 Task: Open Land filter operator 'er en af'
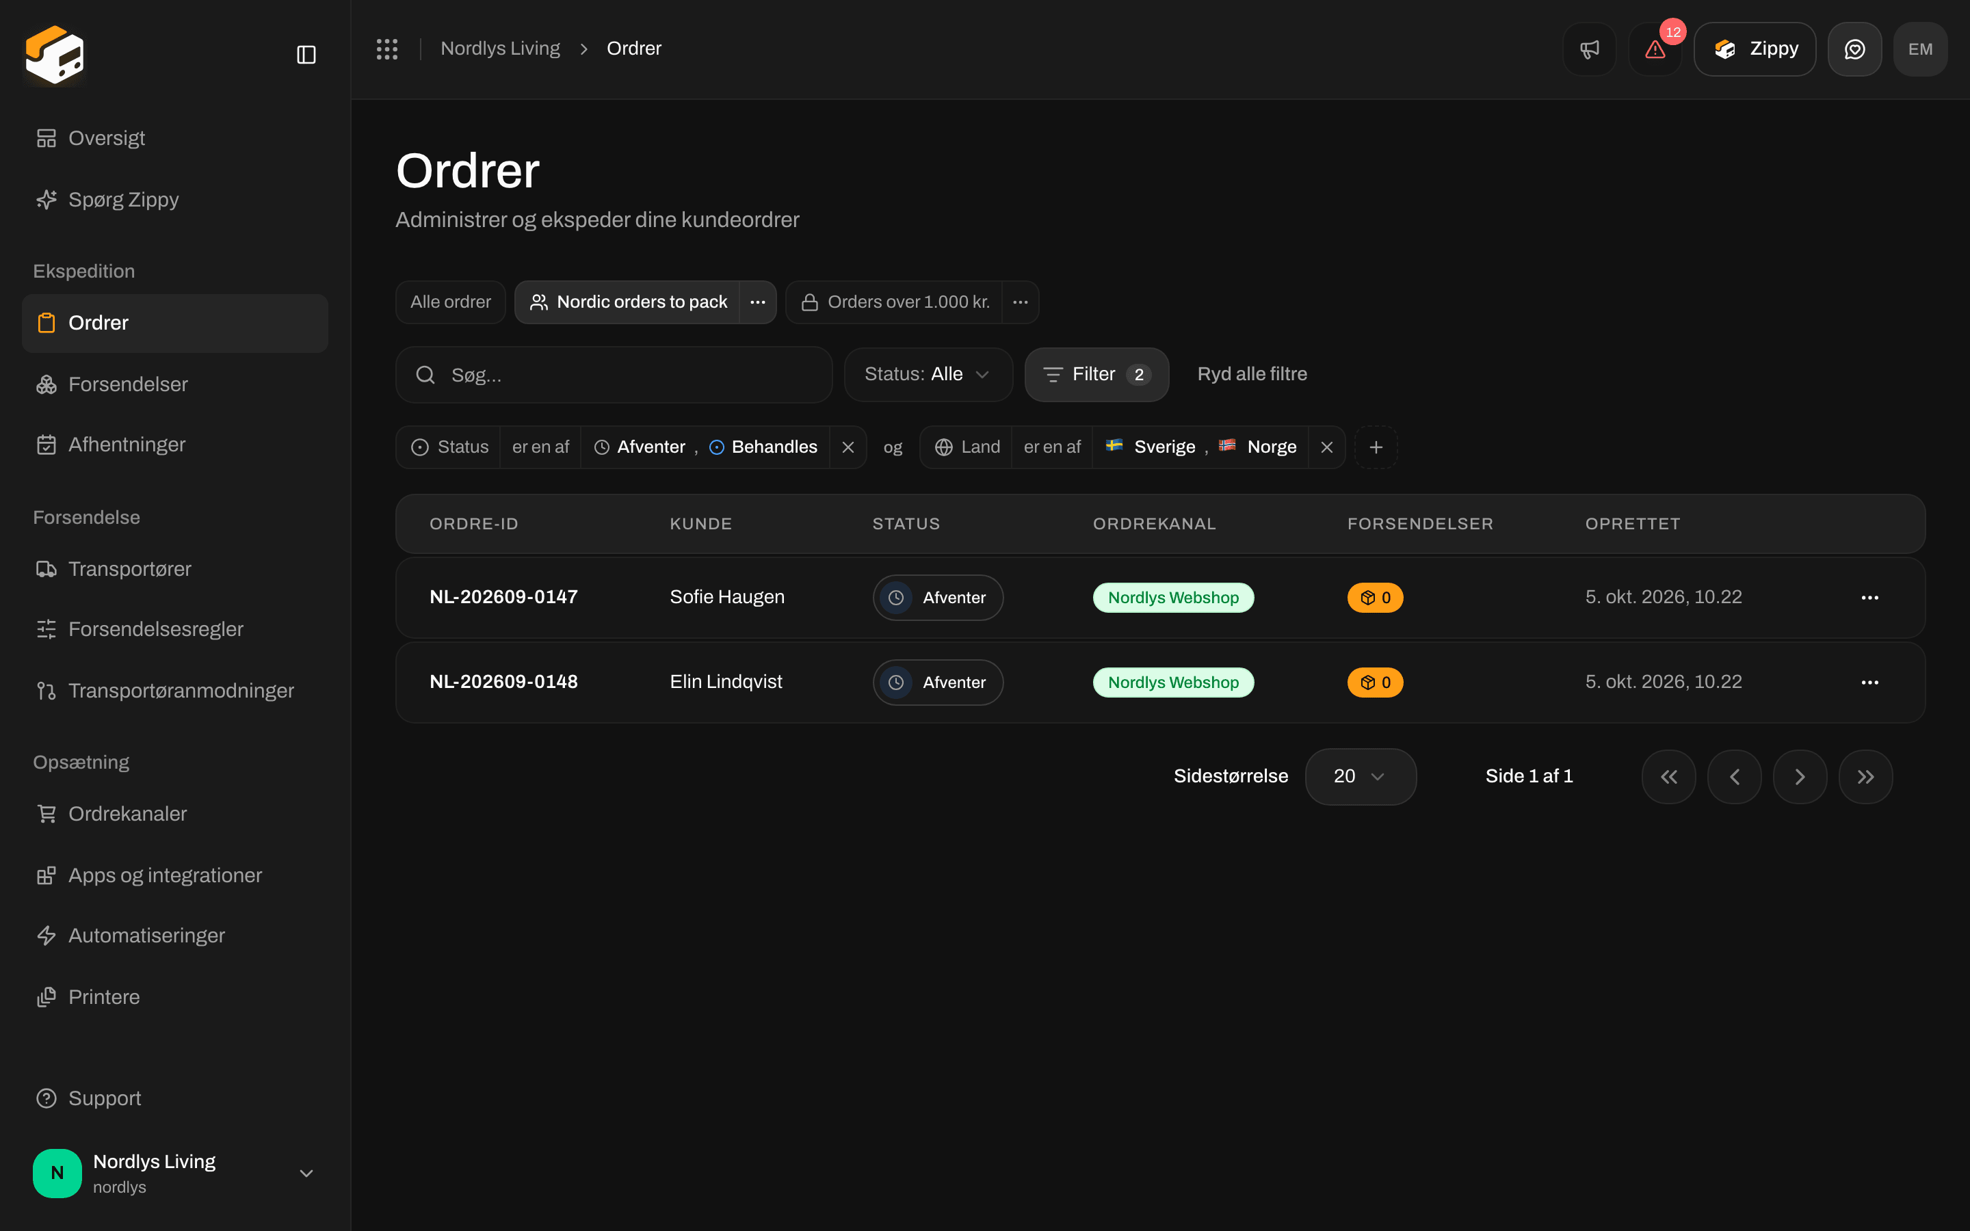click(x=1052, y=447)
